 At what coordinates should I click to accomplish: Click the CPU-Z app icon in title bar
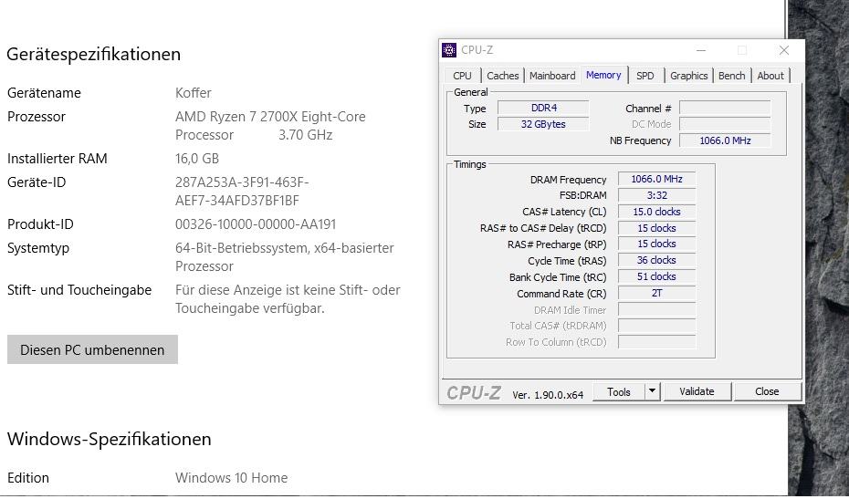point(449,50)
